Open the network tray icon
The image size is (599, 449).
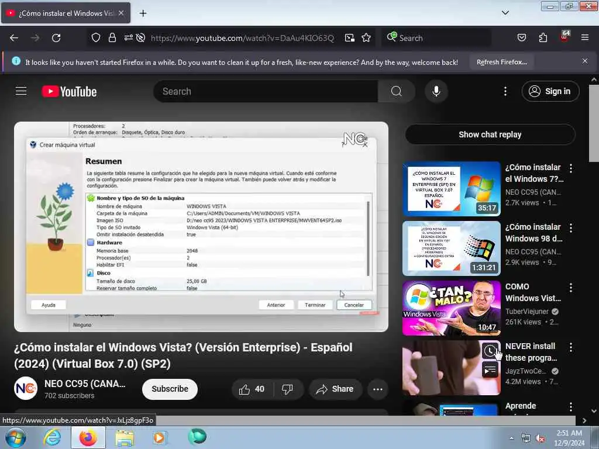click(x=526, y=438)
